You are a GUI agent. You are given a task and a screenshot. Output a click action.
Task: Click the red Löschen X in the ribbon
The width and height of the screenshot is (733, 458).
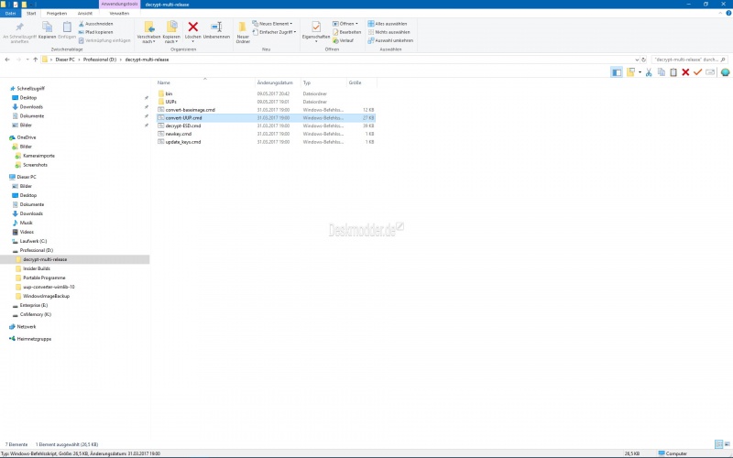pyautogui.click(x=192, y=27)
